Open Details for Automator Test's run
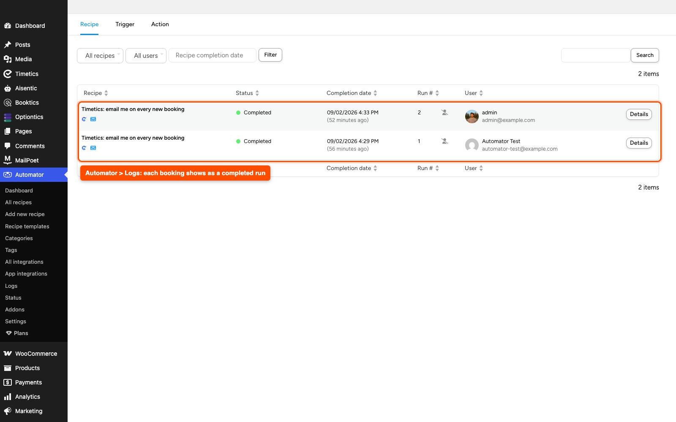This screenshot has width=676, height=422. click(x=639, y=143)
